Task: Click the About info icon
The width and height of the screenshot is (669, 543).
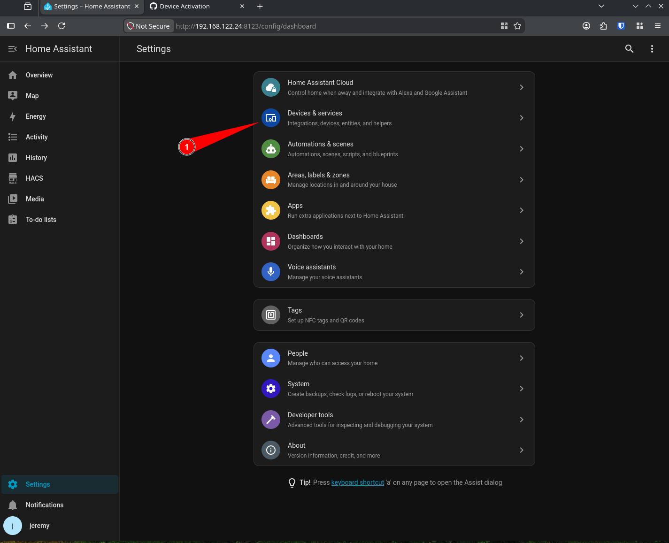Action: point(271,450)
